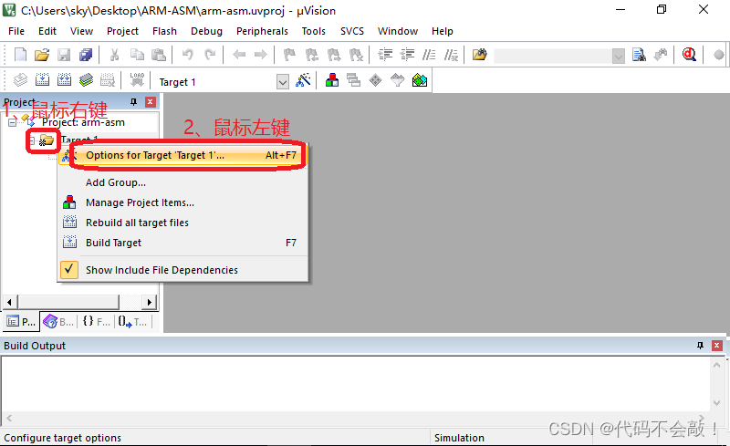Image resolution: width=730 pixels, height=446 pixels.
Task: Open the Tools menu
Action: click(313, 31)
